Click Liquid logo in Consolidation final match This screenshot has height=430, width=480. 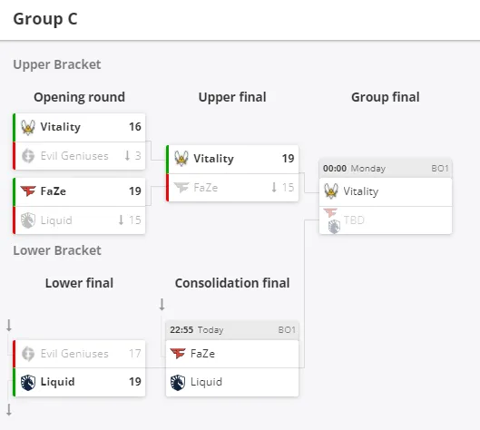pos(178,383)
